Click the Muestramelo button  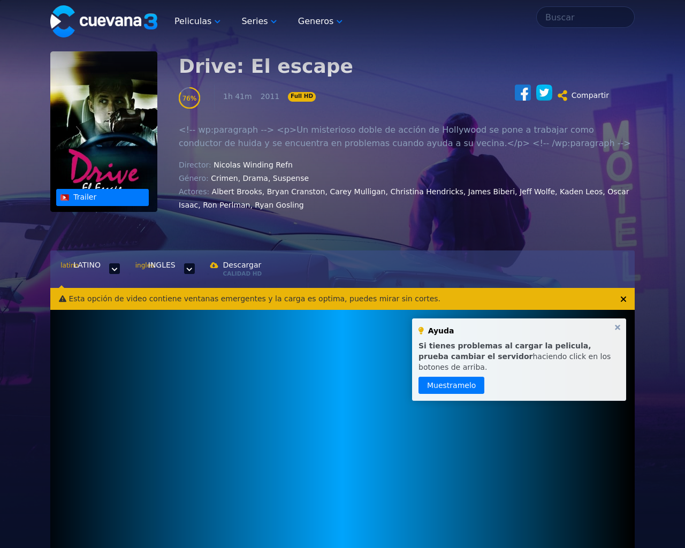point(451,385)
